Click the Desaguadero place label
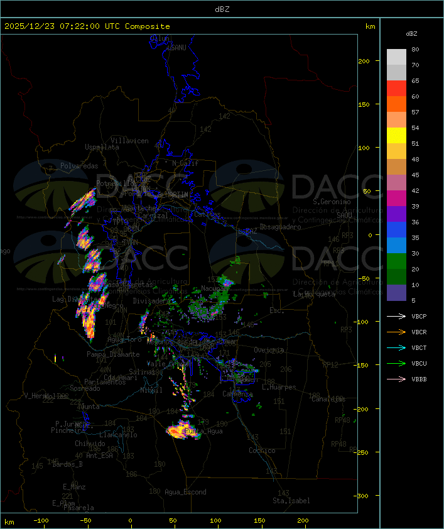 pyautogui.click(x=281, y=227)
